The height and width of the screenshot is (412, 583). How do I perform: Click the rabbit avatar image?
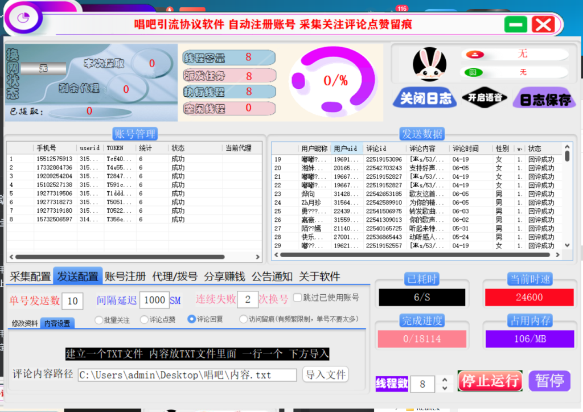tap(429, 64)
